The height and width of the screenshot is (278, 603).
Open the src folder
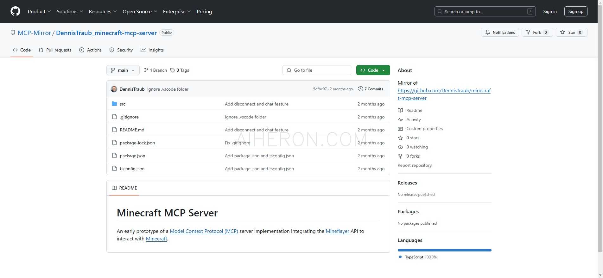pos(123,104)
